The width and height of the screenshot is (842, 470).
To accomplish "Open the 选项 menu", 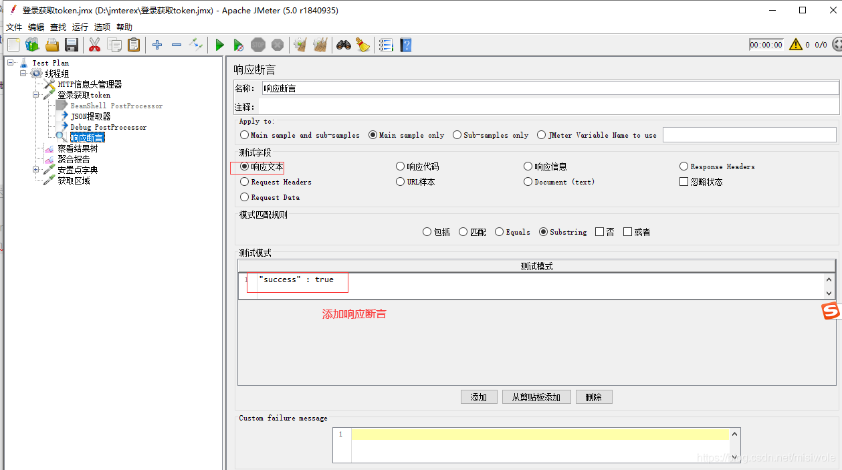I will coord(102,27).
